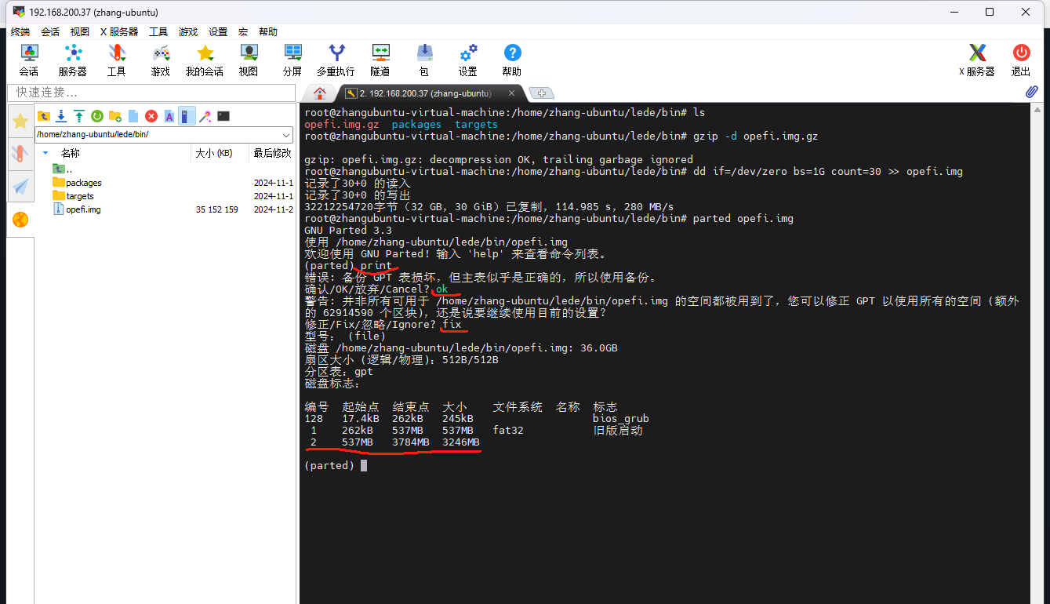The height and width of the screenshot is (604, 1050).
Task: Open the 服务器 (Servers) toolbar button
Action: (x=73, y=60)
